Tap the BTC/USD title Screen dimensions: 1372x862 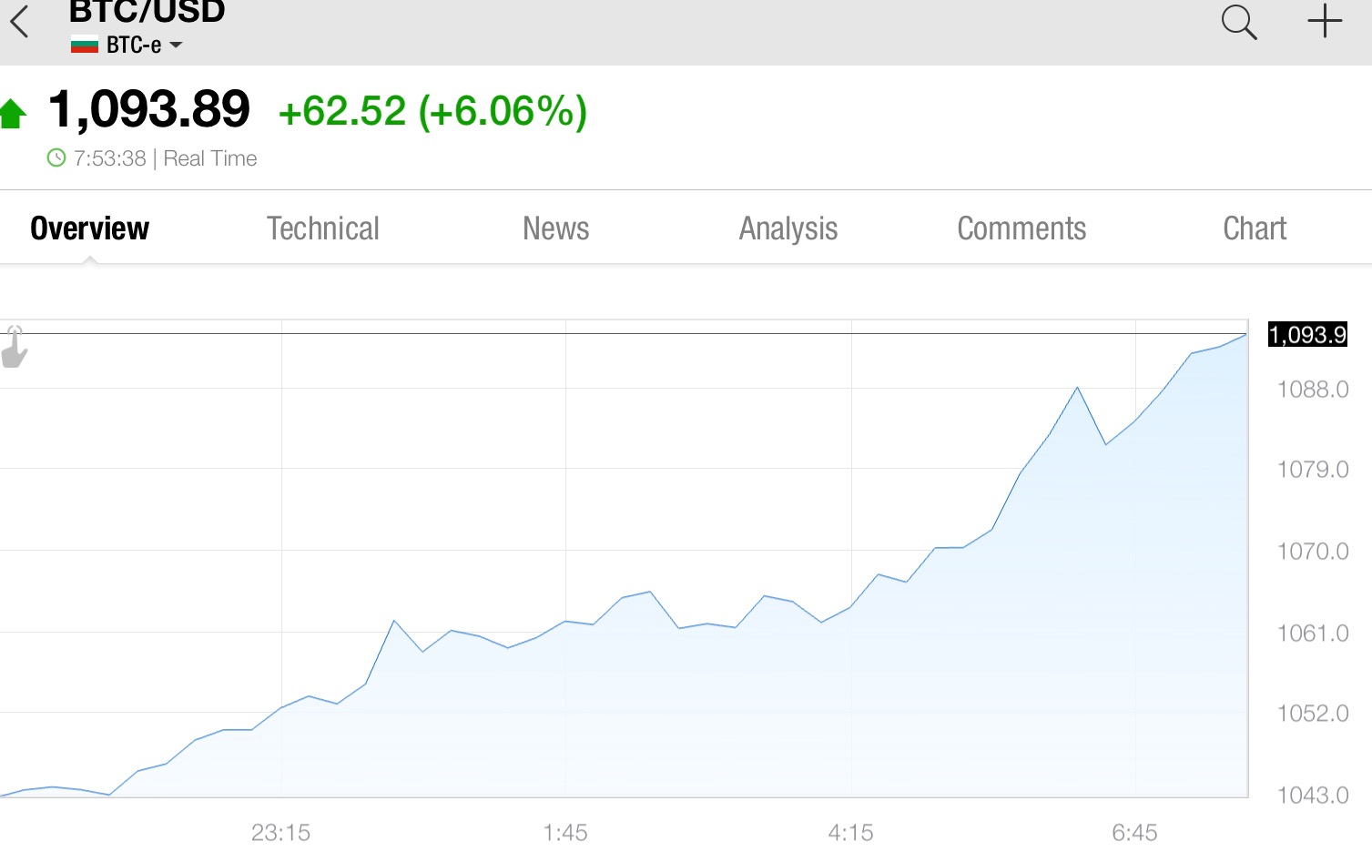pyautogui.click(x=147, y=12)
